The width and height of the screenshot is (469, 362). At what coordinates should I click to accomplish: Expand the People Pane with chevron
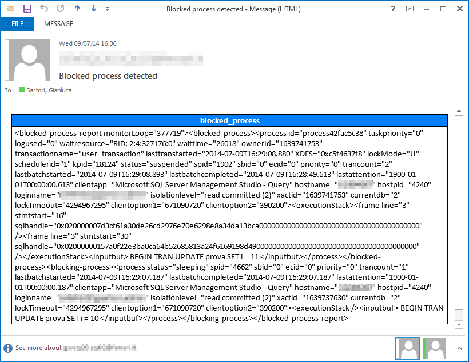tap(458, 348)
